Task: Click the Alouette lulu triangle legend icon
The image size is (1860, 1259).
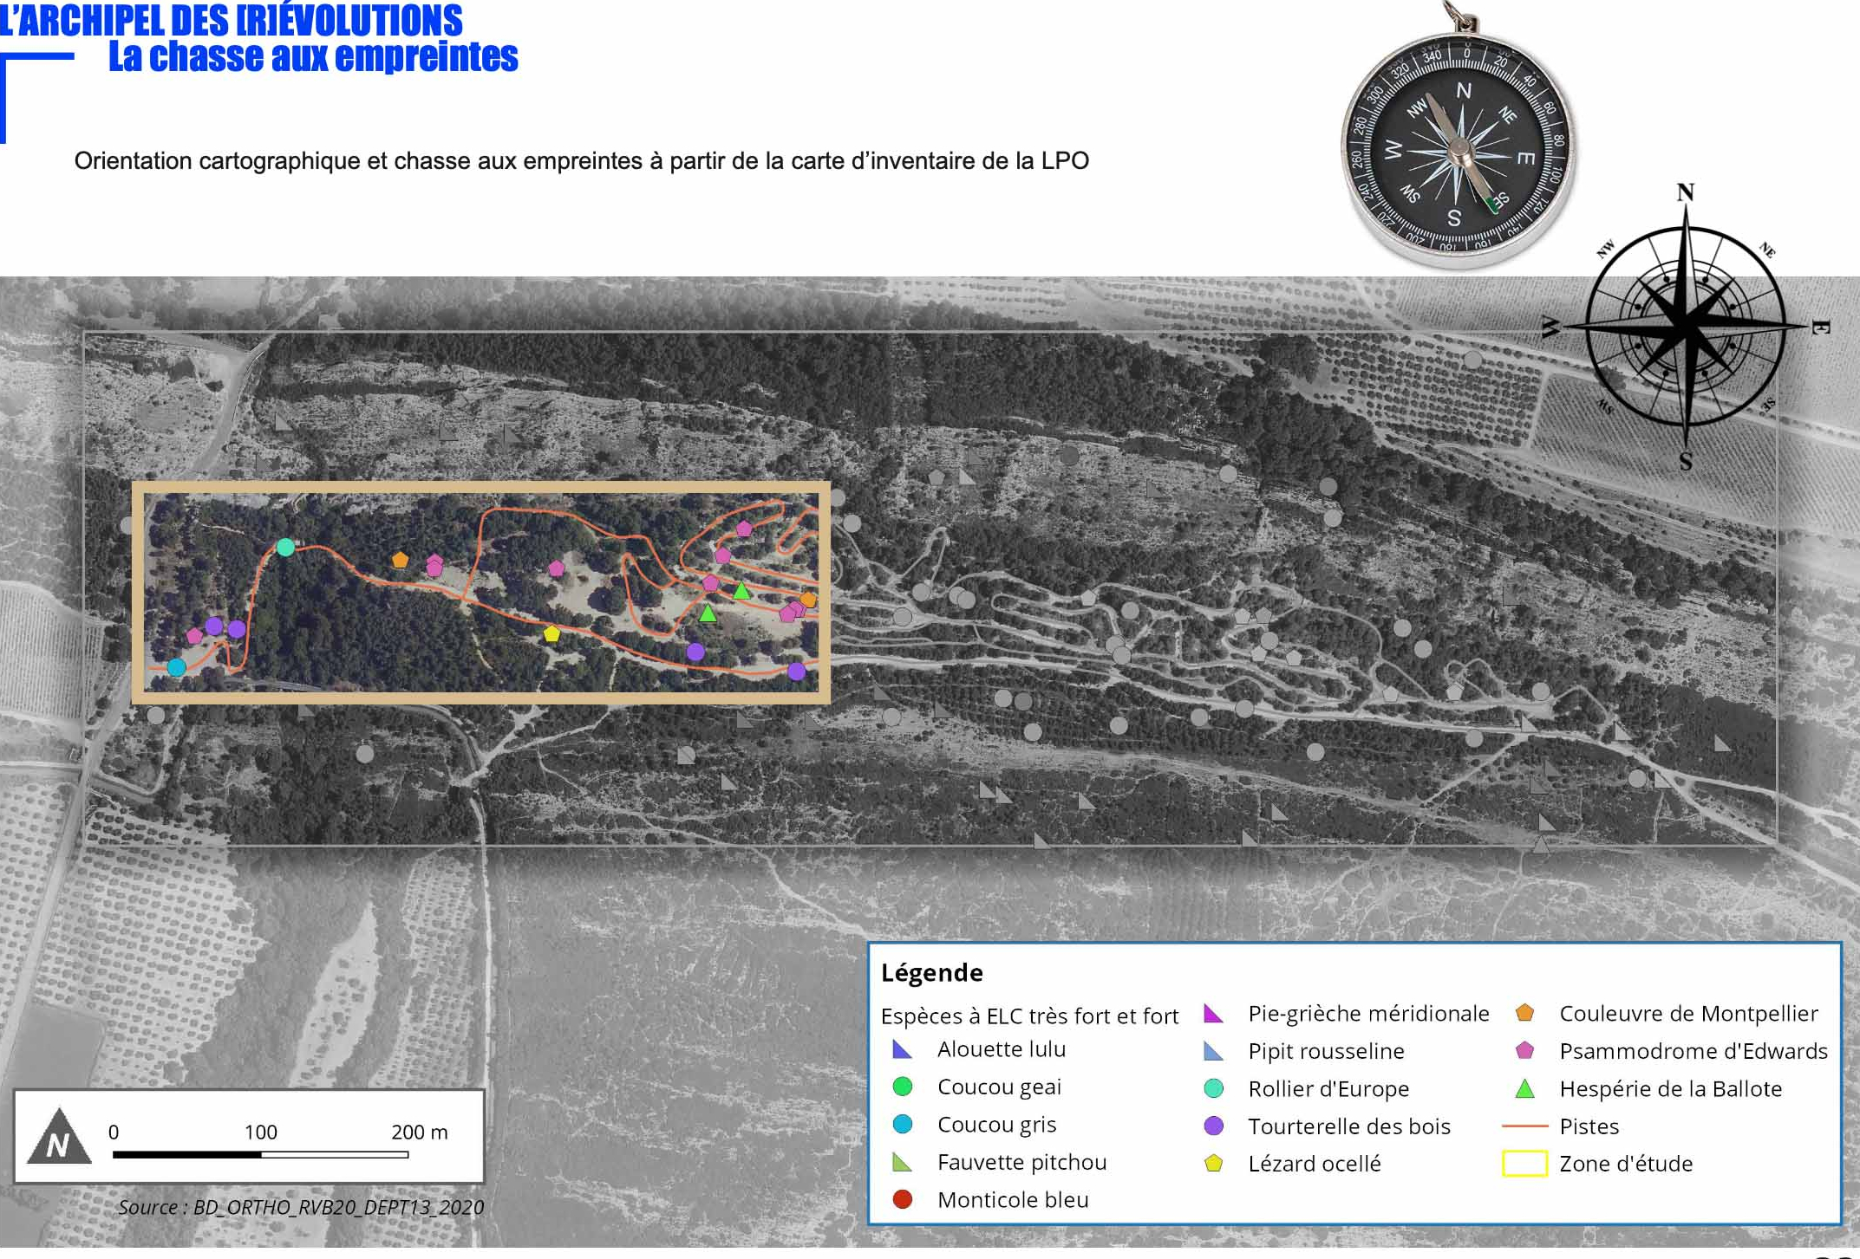Action: tap(902, 1050)
